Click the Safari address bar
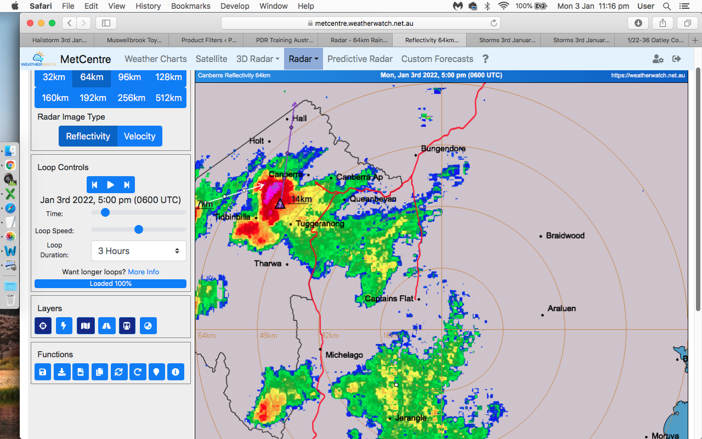Image resolution: width=702 pixels, height=439 pixels. pyautogui.click(x=360, y=23)
